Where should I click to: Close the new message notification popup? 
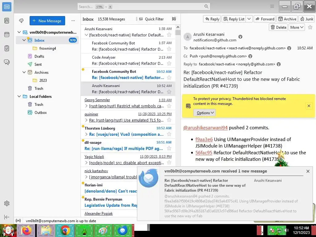point(308,171)
